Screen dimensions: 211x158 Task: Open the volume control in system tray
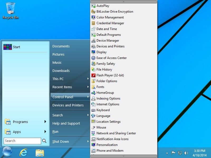(x=186, y=152)
